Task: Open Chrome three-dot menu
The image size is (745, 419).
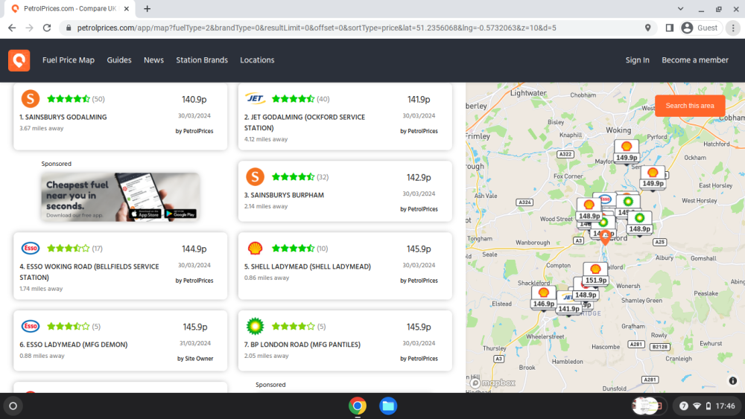Action: 733,28
